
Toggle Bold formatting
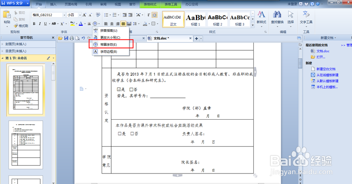click(34, 24)
